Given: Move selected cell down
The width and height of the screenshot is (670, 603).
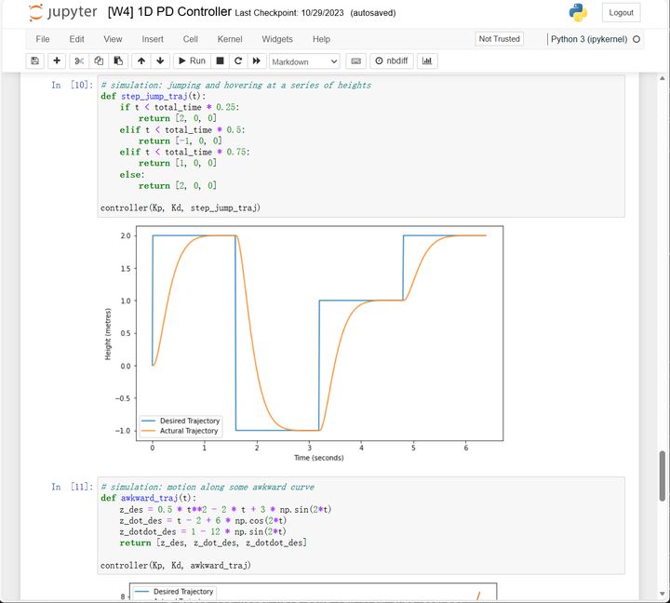Looking at the screenshot, I should (x=160, y=60).
